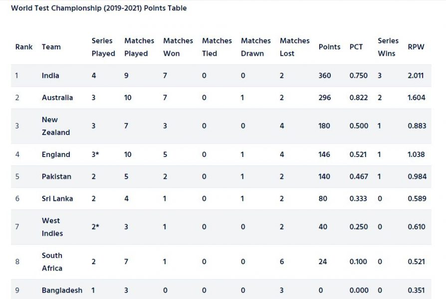Click the Points column header
Screen dimensions: 446x299
click(x=329, y=47)
